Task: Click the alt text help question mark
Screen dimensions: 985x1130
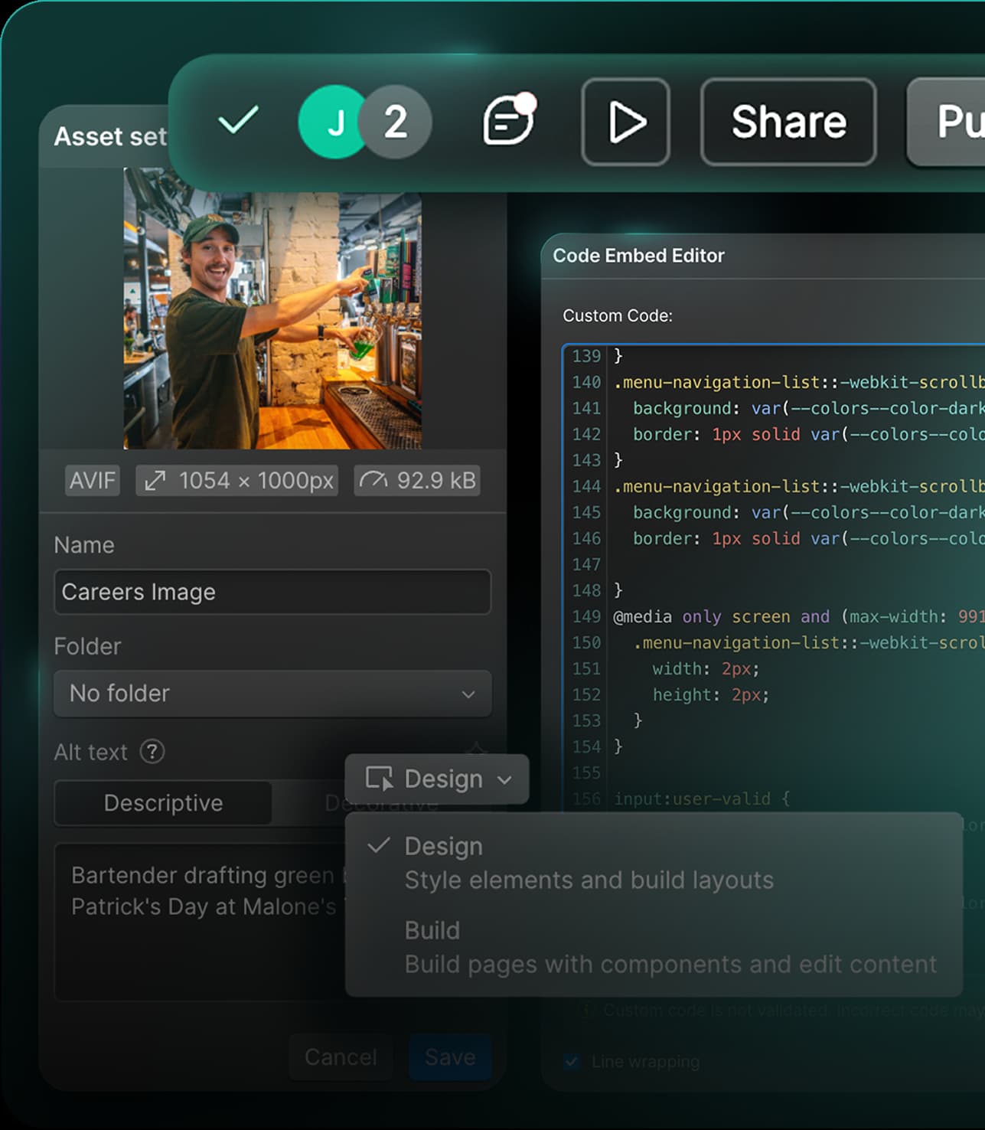Action: pos(152,752)
